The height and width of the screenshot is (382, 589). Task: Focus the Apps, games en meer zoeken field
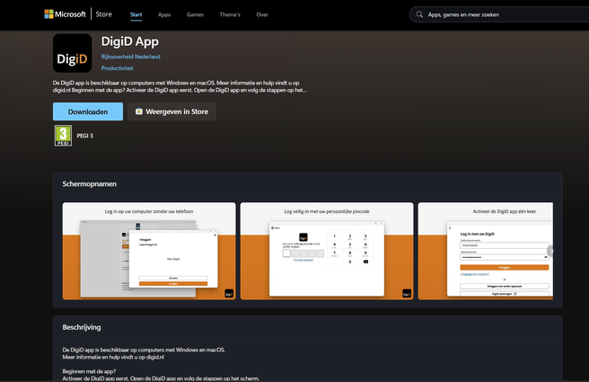coord(499,14)
